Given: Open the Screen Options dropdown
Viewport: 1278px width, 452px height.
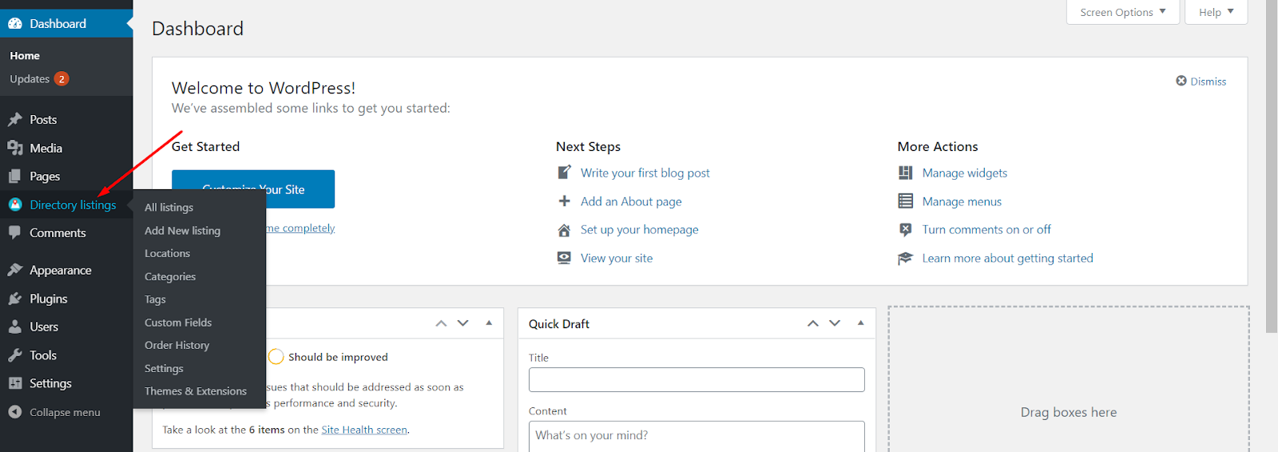Looking at the screenshot, I should (1122, 12).
